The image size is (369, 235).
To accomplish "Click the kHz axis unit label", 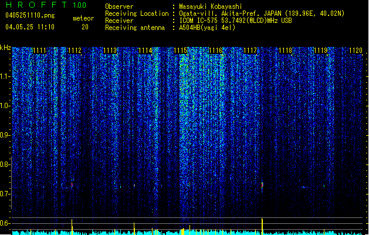I will (x=5, y=48).
